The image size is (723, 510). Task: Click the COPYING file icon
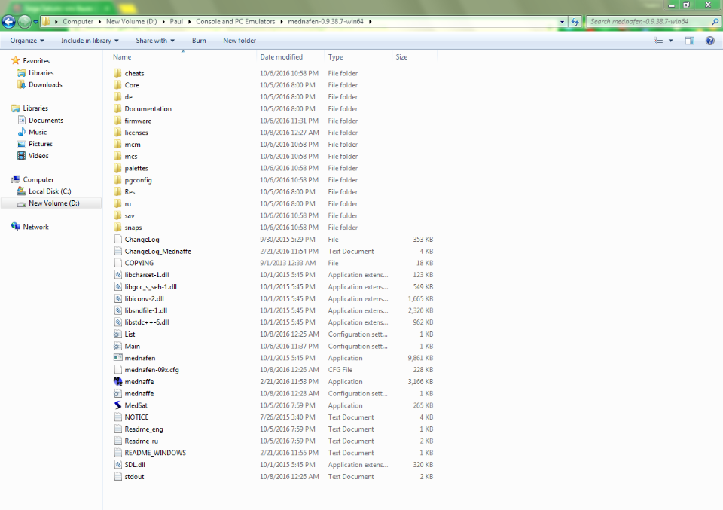(118, 263)
